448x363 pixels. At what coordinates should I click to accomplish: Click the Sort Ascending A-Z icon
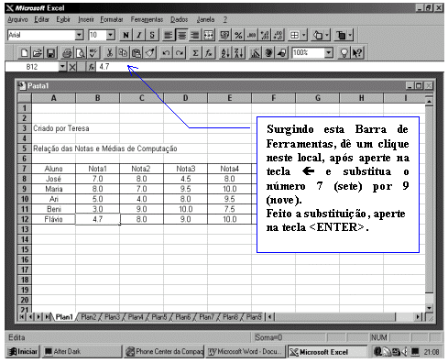click(225, 53)
